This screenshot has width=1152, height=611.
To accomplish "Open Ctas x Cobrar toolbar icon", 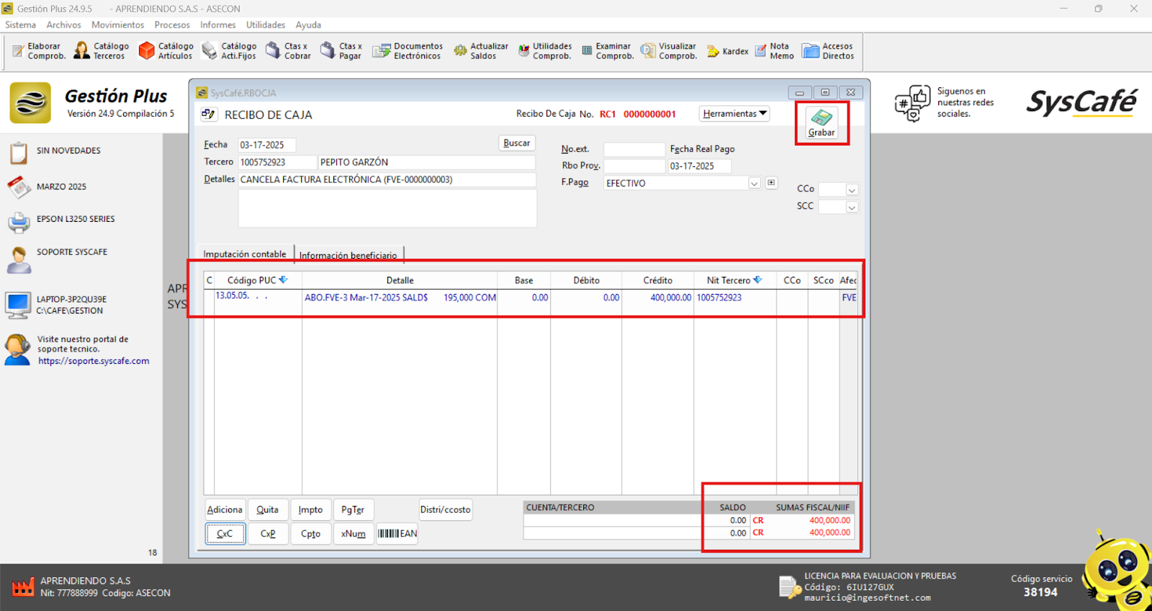I will (x=288, y=51).
